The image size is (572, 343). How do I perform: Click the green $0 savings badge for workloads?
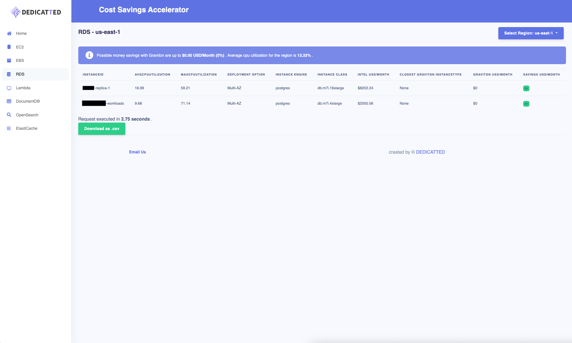point(526,104)
